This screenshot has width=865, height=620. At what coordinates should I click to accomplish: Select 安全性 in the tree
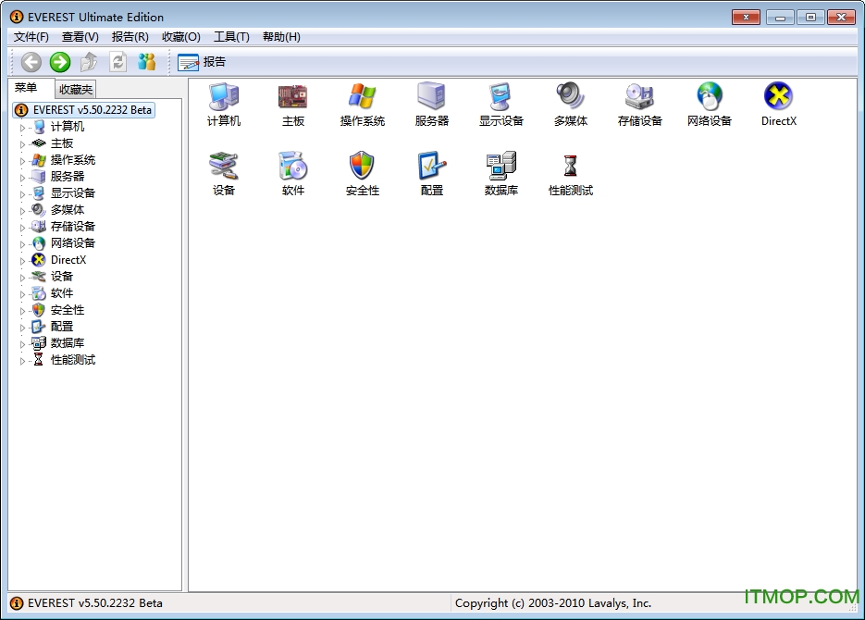coord(68,310)
